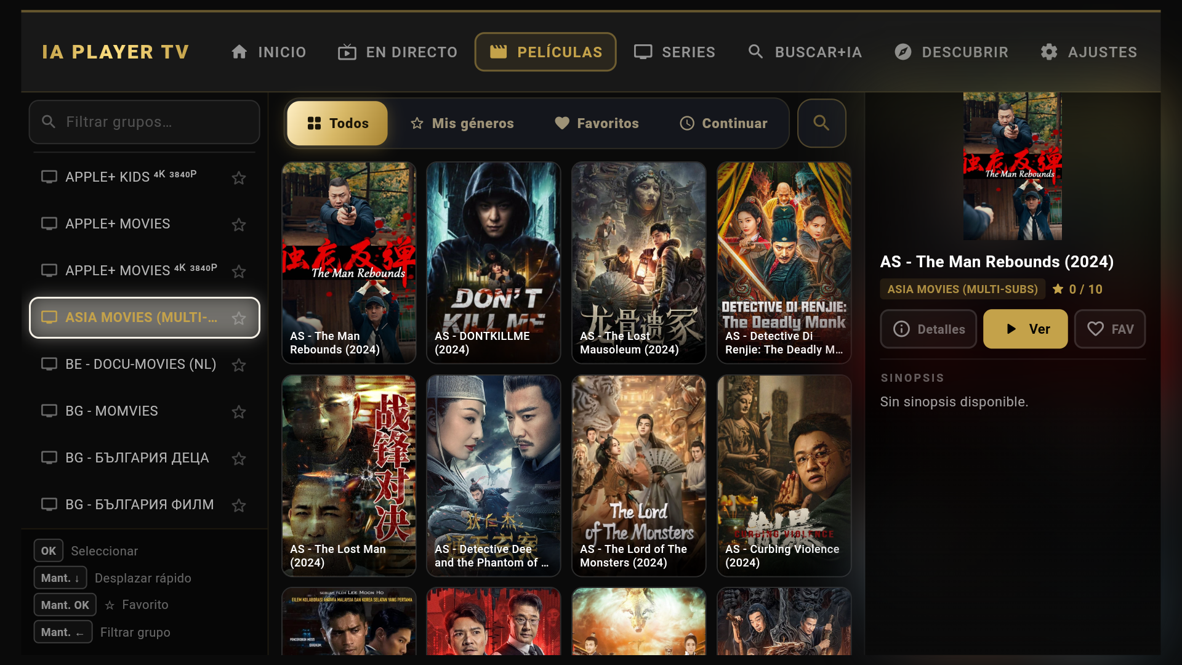Toggle favorite star for ASIA MOVIES group
1182x665 pixels.
tap(239, 318)
